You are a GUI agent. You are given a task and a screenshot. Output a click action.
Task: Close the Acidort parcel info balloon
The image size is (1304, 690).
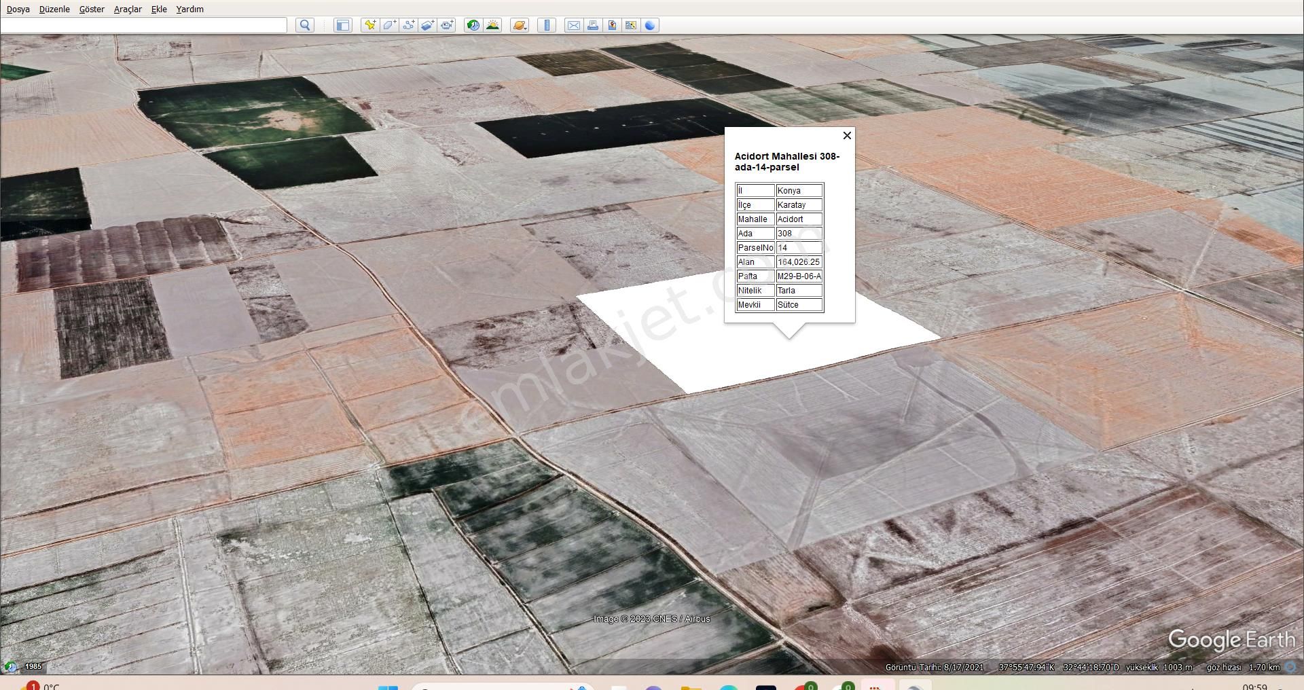[x=847, y=136]
